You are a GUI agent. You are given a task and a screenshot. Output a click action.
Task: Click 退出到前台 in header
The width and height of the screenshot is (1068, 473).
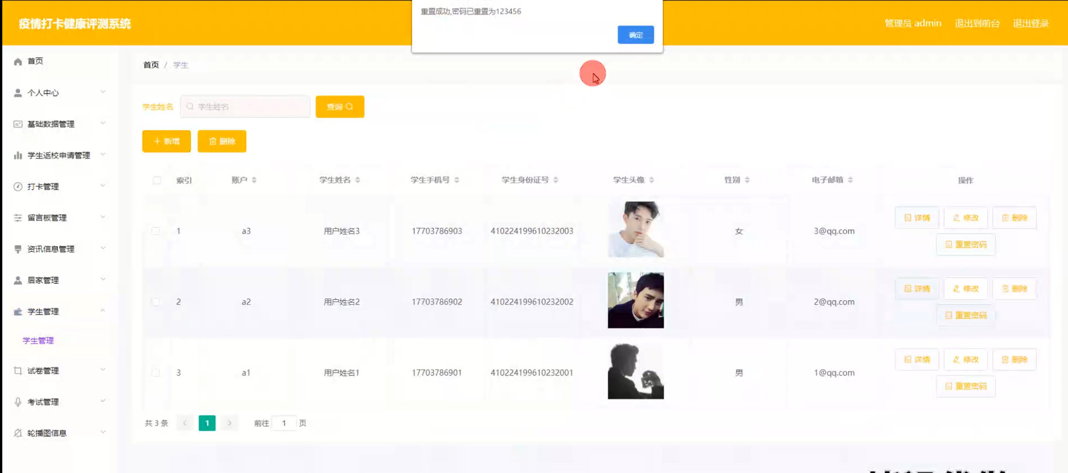click(977, 24)
